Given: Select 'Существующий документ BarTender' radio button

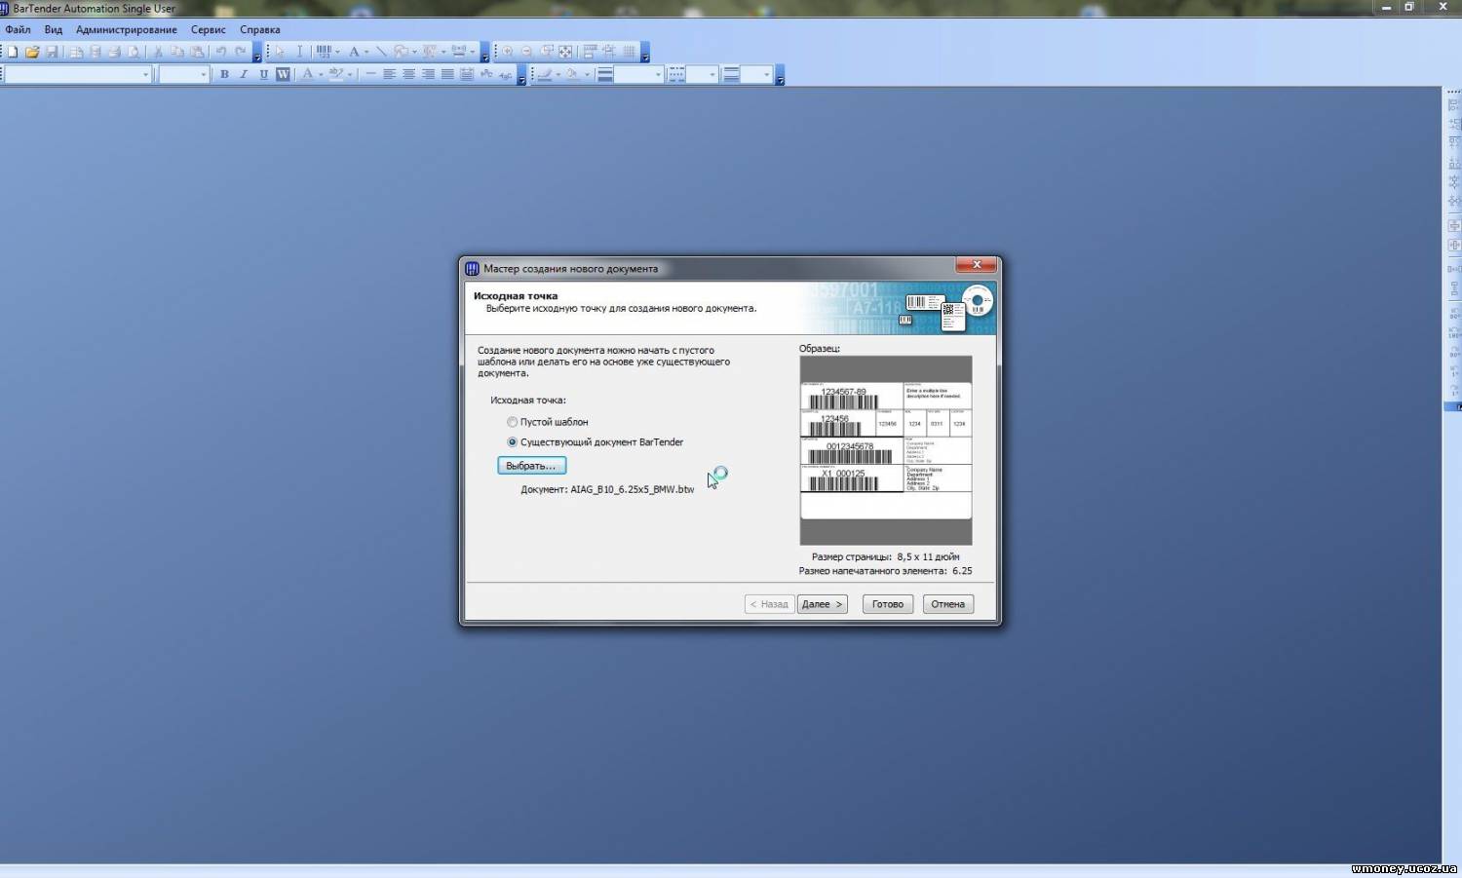Looking at the screenshot, I should (x=512, y=442).
